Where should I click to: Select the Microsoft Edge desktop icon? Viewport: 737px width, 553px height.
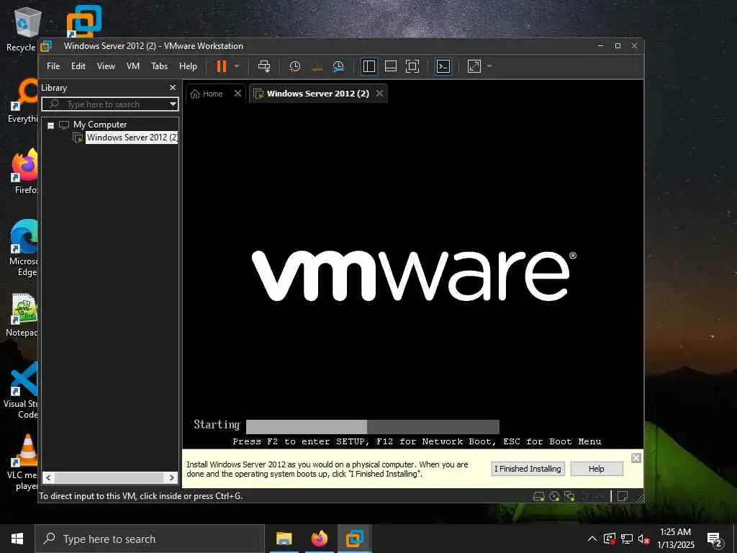coord(22,248)
